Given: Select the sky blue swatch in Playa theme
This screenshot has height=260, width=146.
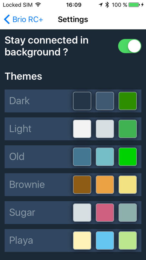Looking at the screenshot, I should [x=105, y=240].
